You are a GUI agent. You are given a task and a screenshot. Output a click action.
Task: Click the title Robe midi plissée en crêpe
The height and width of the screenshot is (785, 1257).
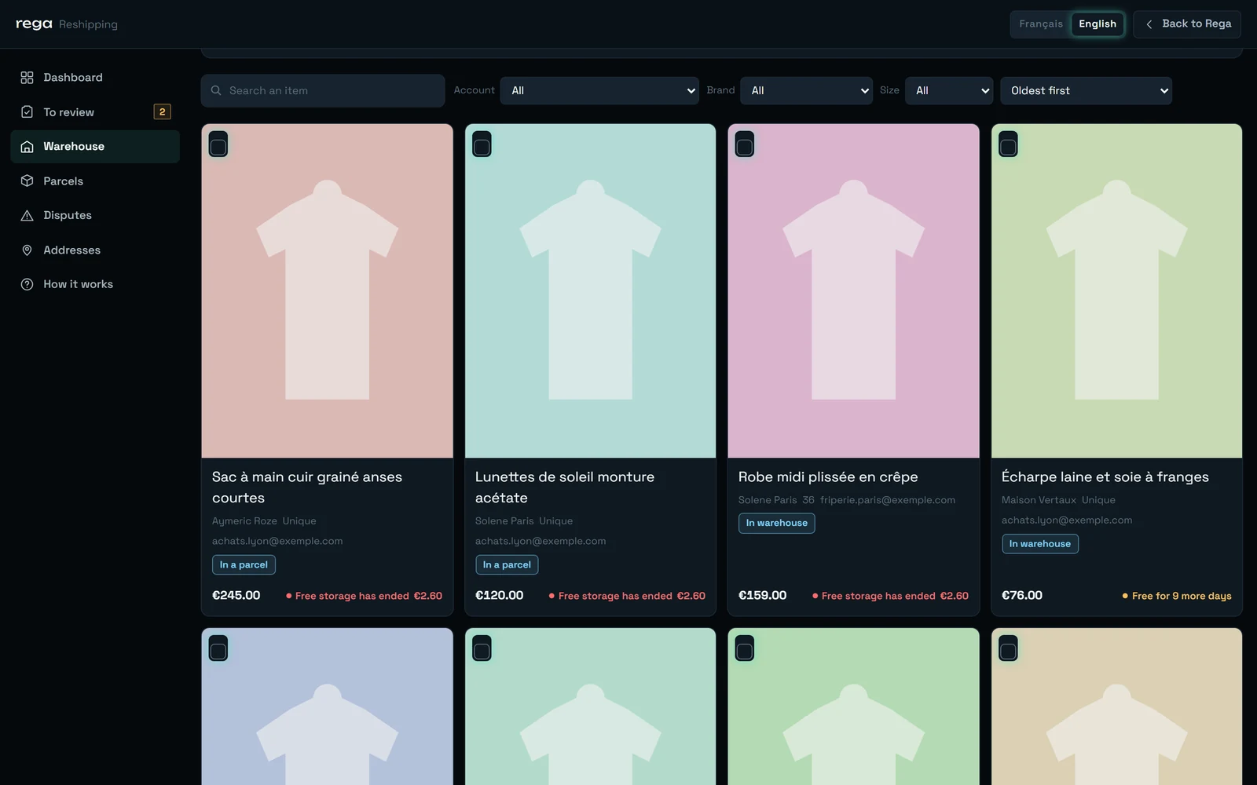[x=828, y=477]
